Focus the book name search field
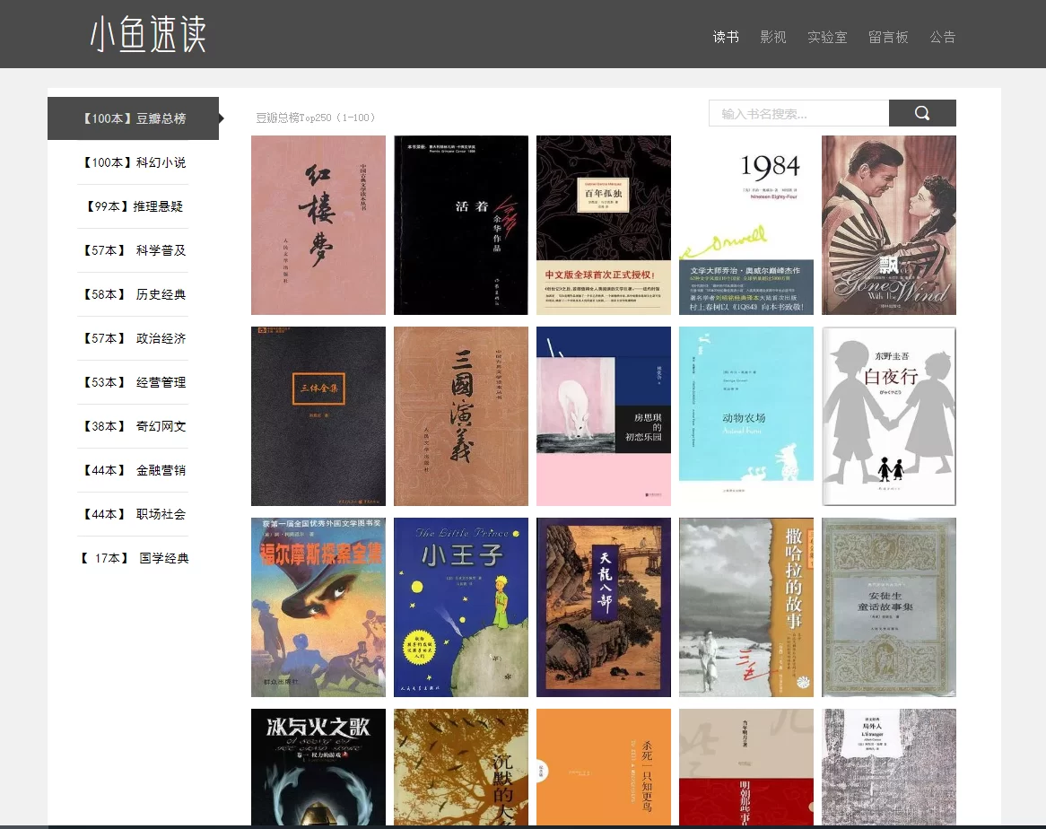The image size is (1046, 829). [798, 113]
